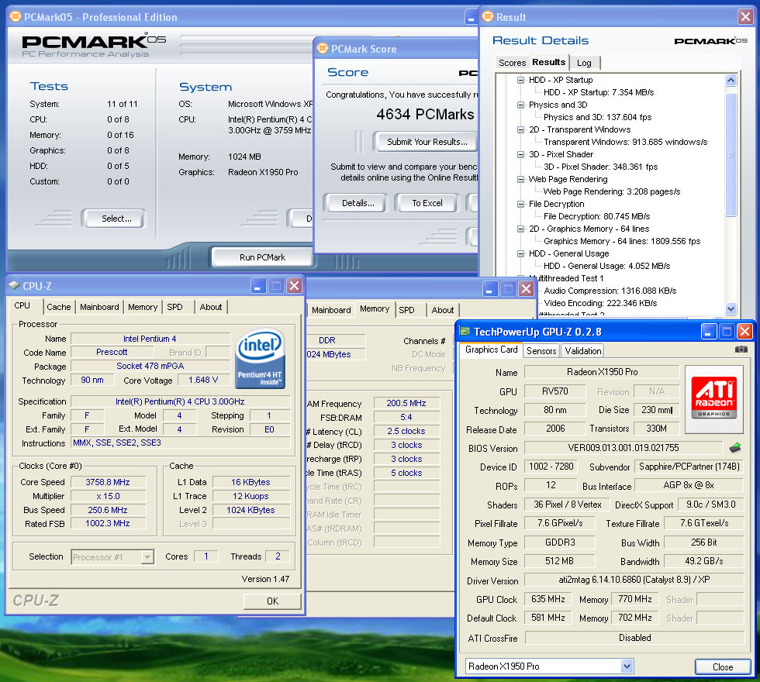Screen dimensions: 760x682
Task: Collapse the HDD - XP Startup node
Action: click(x=520, y=80)
